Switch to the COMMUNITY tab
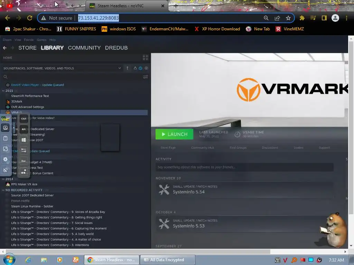Viewport: 354px width, 265px height. point(84,48)
